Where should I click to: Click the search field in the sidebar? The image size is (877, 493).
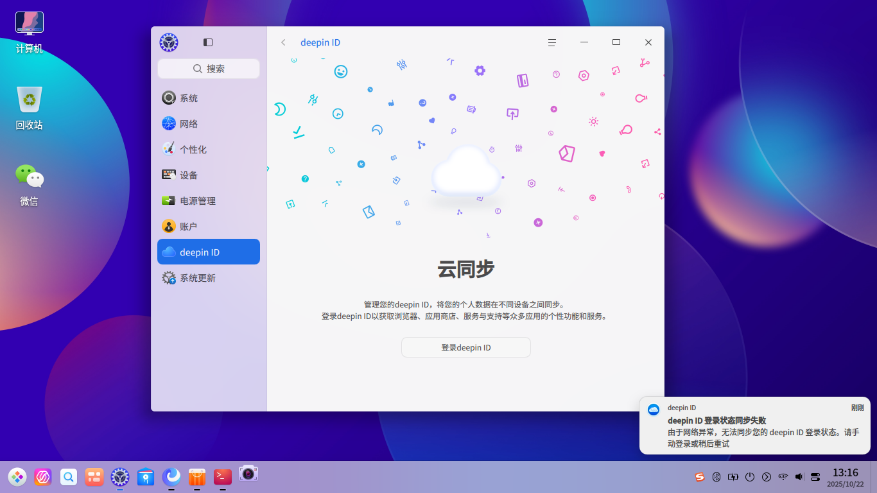pyautogui.click(x=209, y=69)
